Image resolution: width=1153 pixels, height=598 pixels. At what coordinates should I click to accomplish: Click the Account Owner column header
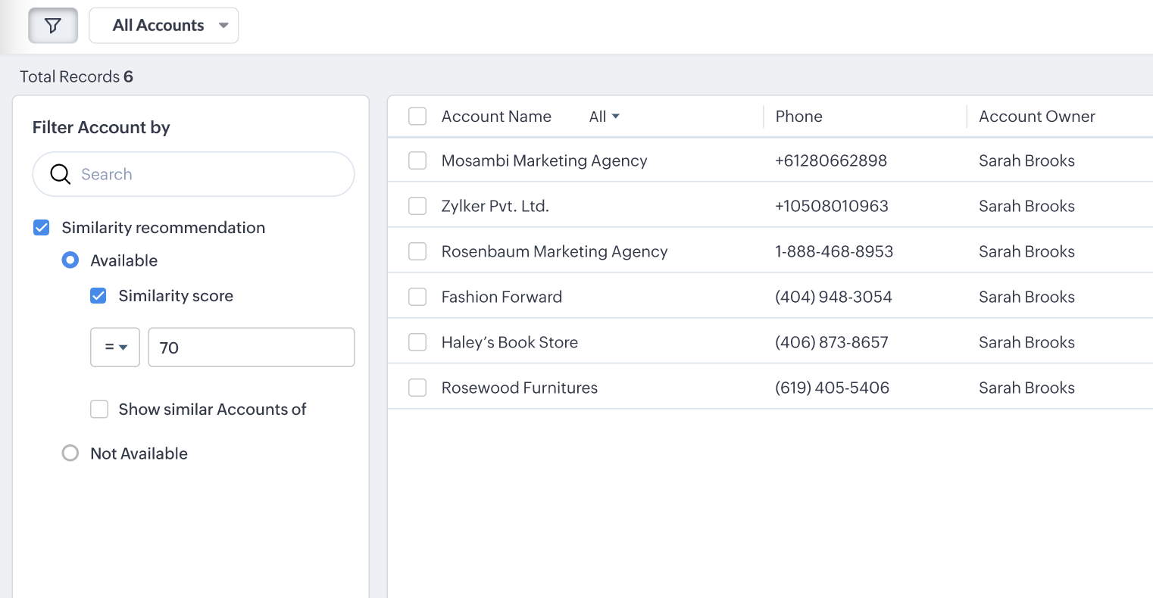point(1036,117)
